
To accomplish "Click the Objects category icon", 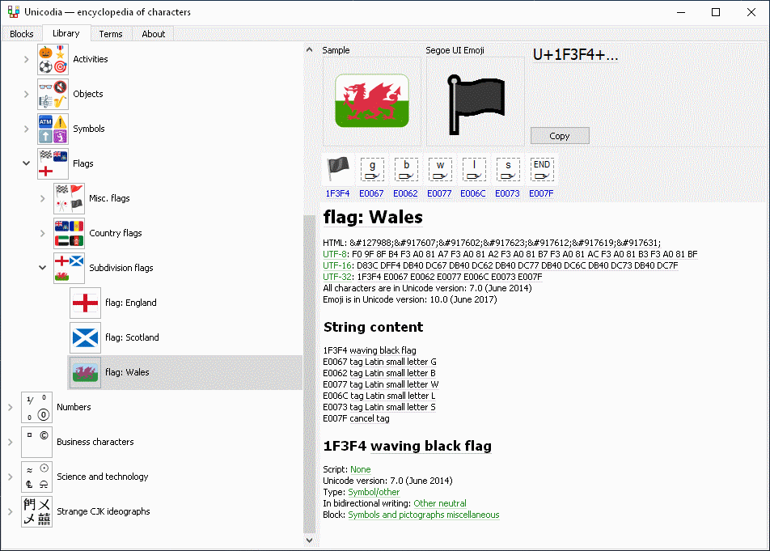I will 53,95.
